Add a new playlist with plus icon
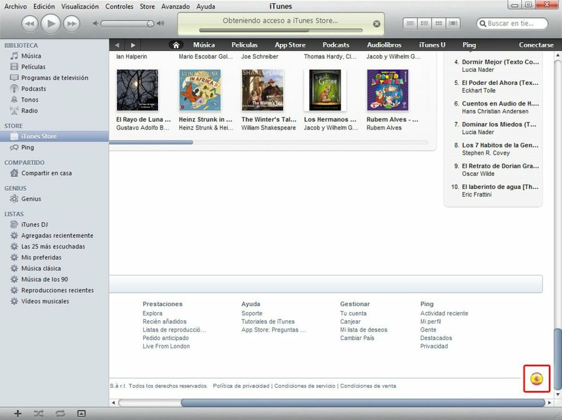Viewport: 562px width, 420px height. pos(17,413)
